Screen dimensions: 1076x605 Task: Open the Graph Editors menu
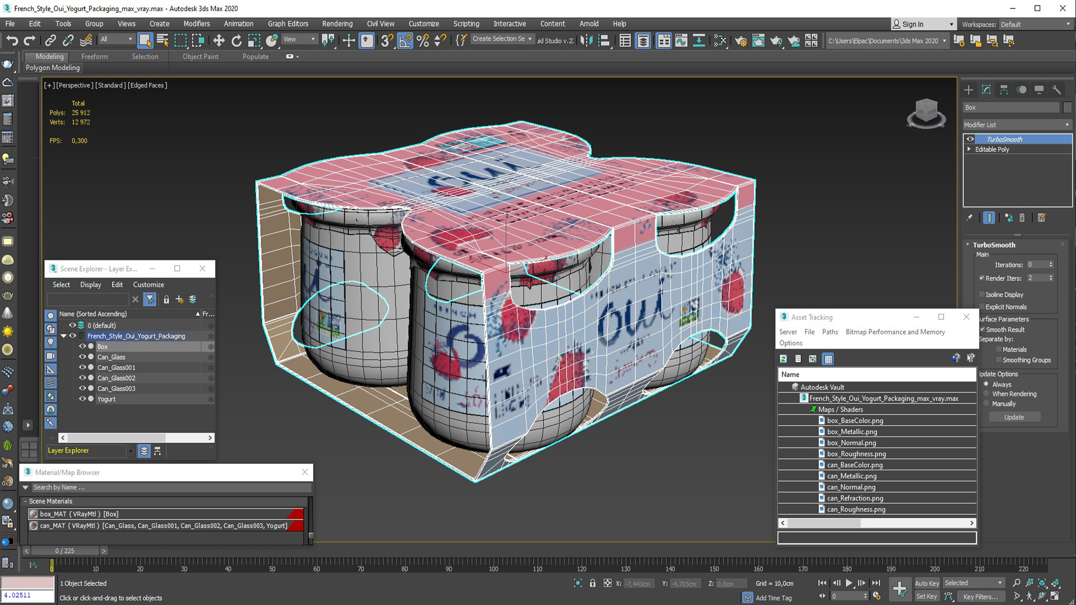click(288, 24)
